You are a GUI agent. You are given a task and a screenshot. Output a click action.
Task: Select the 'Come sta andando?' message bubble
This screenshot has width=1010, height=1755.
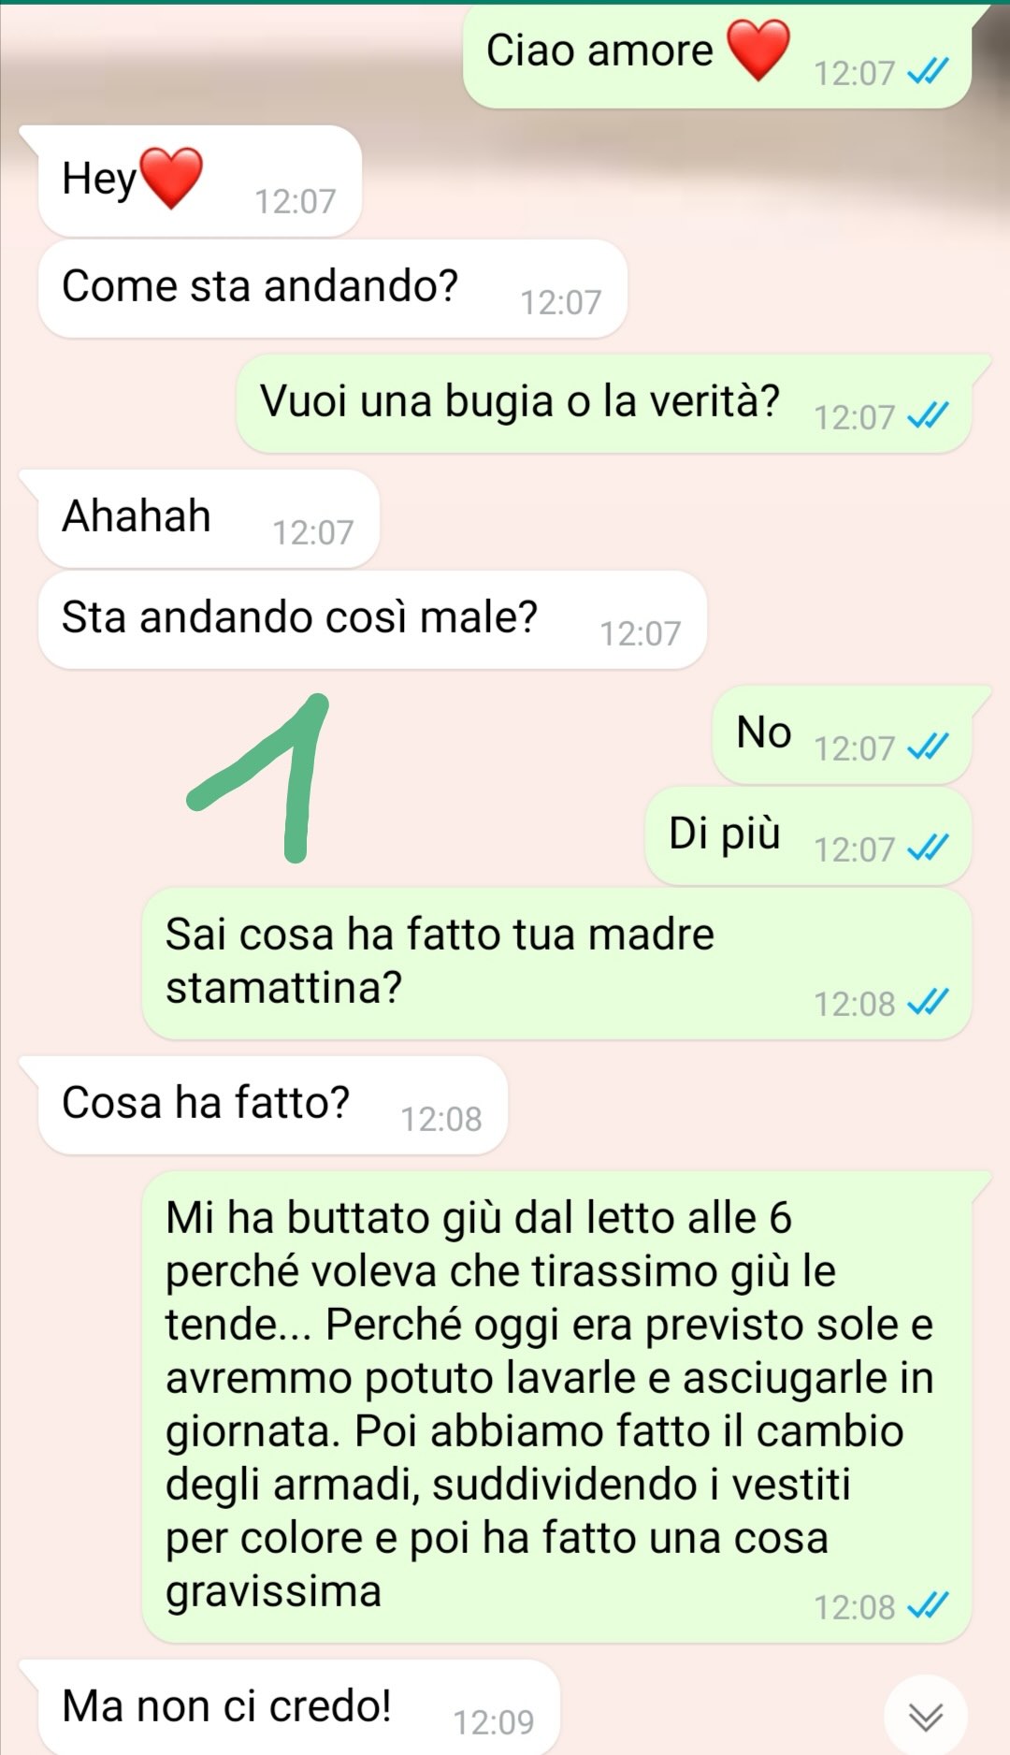pos(332,288)
